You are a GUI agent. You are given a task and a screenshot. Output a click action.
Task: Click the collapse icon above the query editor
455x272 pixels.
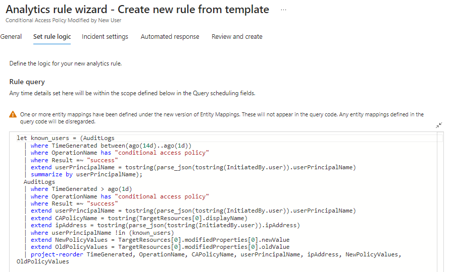(439, 125)
